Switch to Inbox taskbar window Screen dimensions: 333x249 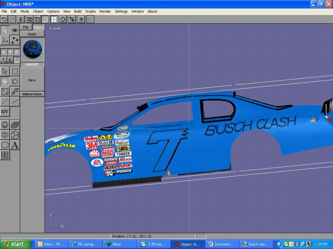(x=51, y=244)
